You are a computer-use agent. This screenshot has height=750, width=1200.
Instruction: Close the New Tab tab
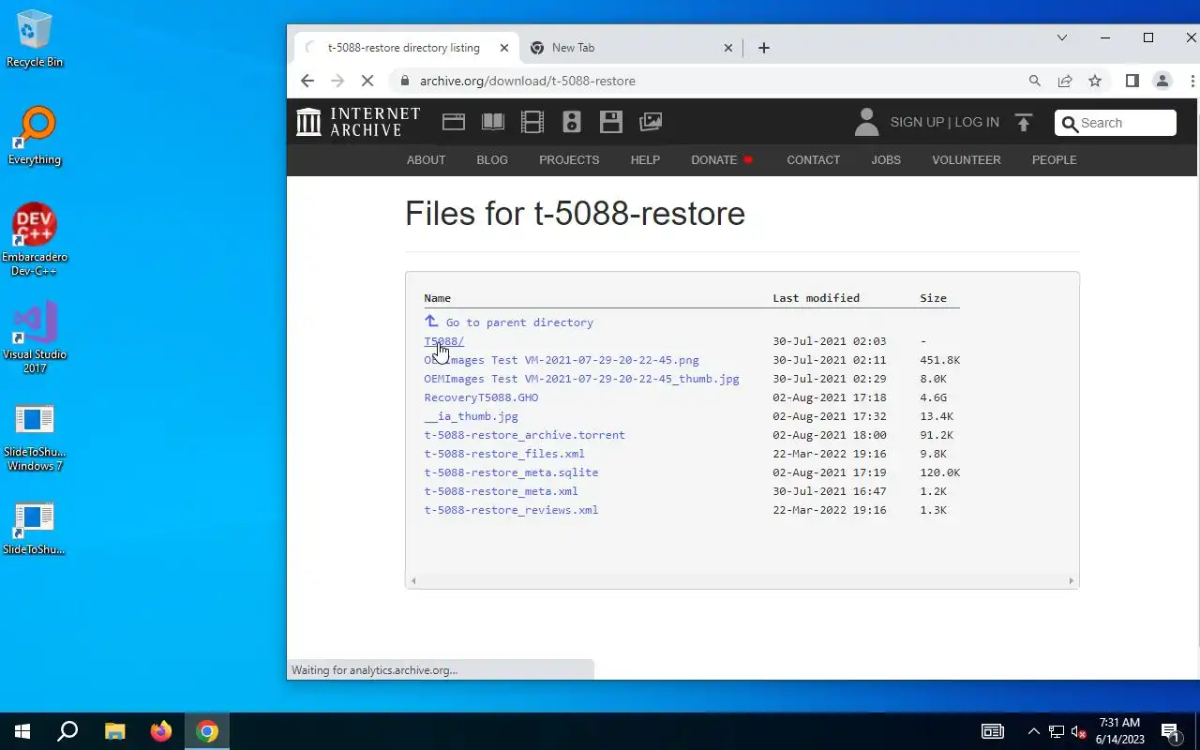[x=728, y=48]
